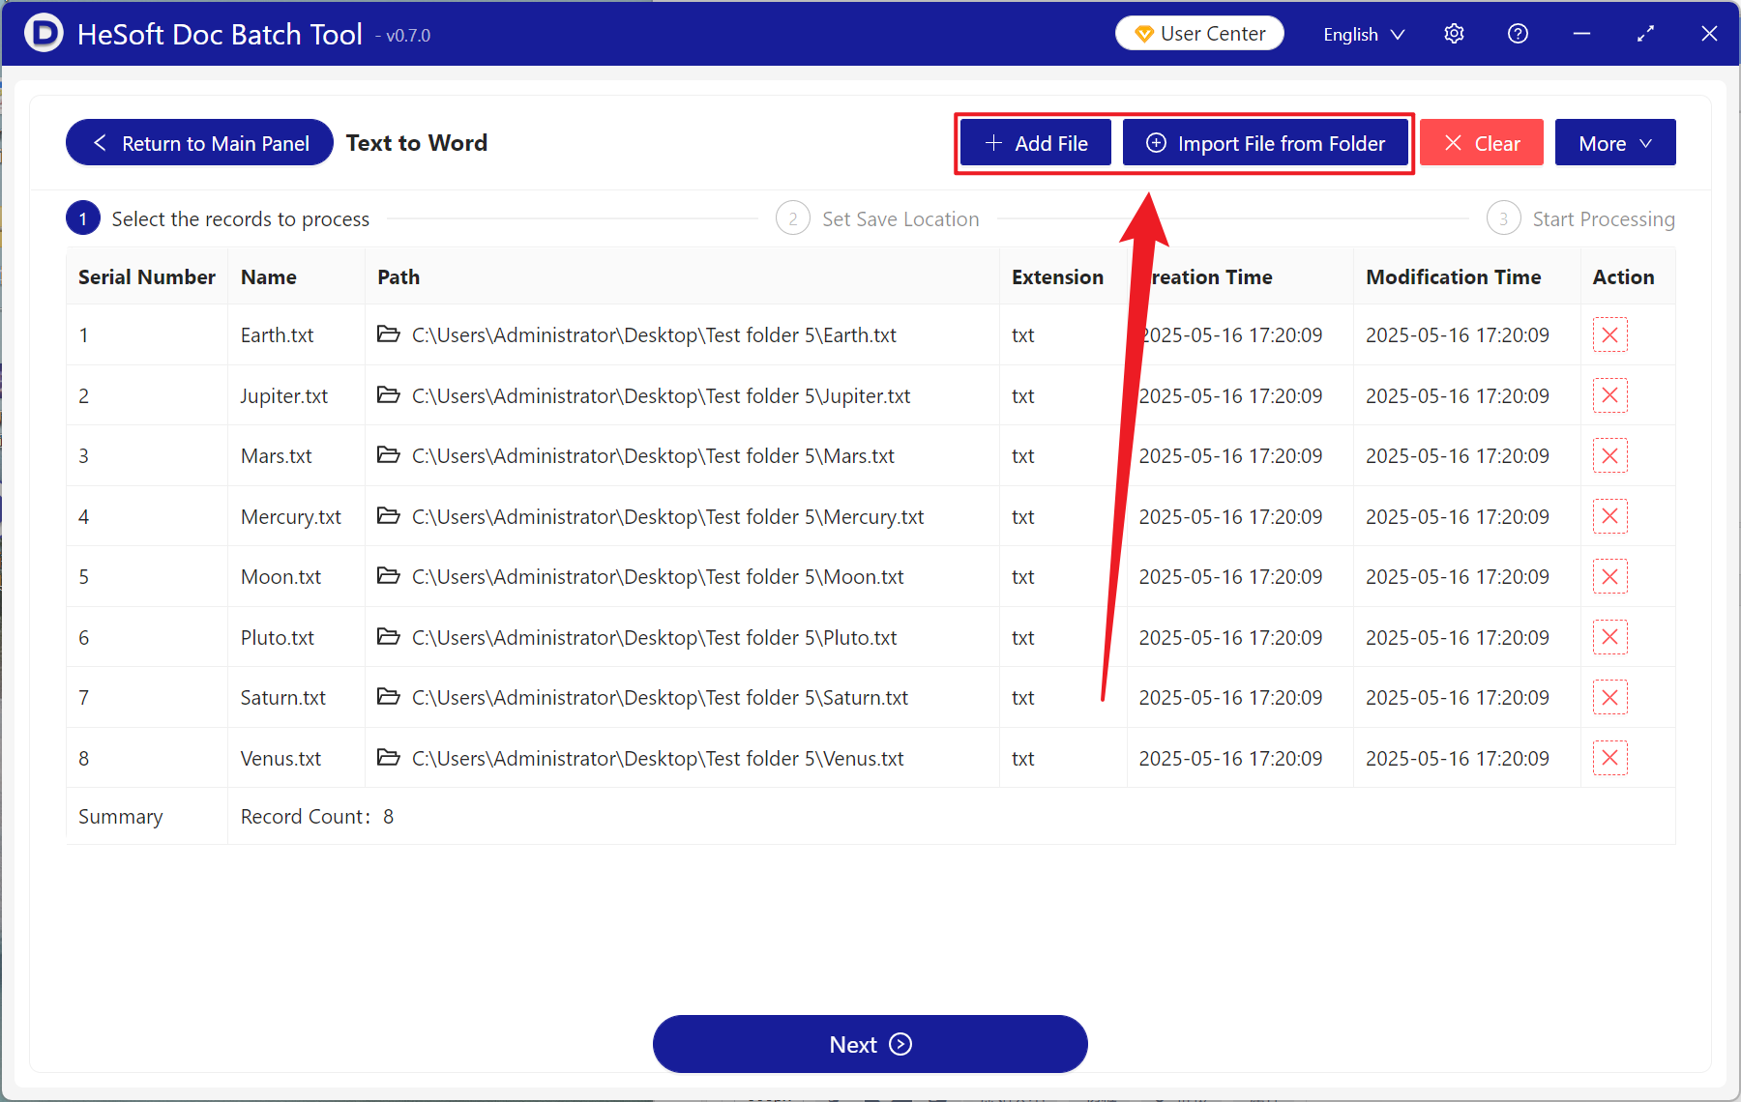Select the Saturn.txt file name

click(x=283, y=698)
